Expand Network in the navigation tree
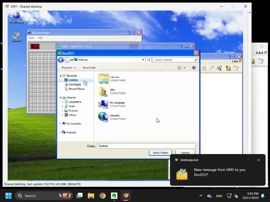Image resolution: width=270 pixels, height=202 pixels. [60, 133]
